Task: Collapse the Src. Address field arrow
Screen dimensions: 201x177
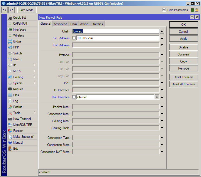Action: [x=162, y=38]
